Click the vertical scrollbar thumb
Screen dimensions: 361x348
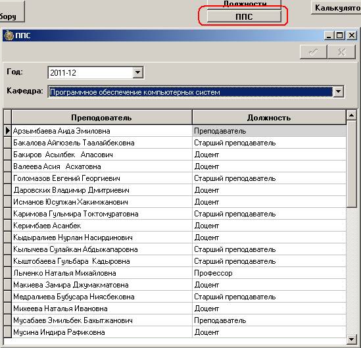(x=351, y=164)
